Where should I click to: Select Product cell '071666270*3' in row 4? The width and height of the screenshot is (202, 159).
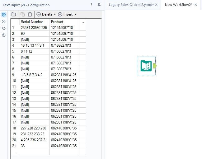pyautogui.click(x=64, y=45)
